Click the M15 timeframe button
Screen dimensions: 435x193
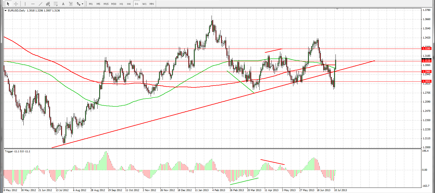click(x=106, y=4)
